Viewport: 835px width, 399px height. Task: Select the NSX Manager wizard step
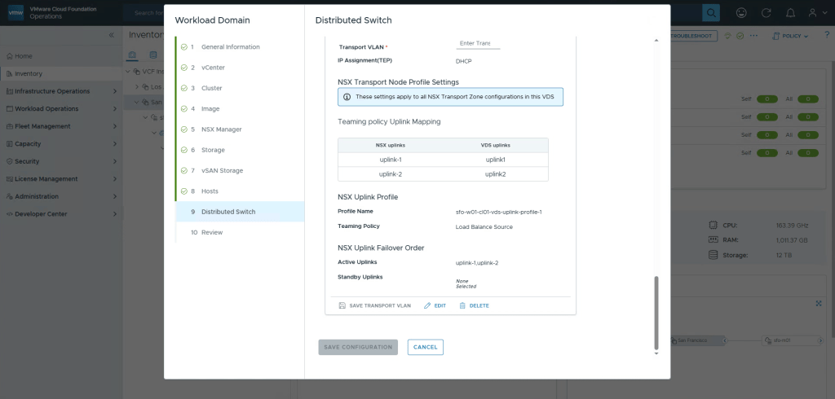click(x=221, y=129)
